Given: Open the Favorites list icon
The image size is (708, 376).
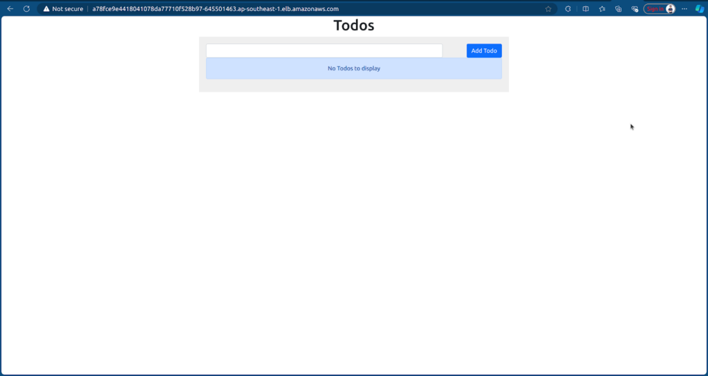Looking at the screenshot, I should (x=602, y=9).
